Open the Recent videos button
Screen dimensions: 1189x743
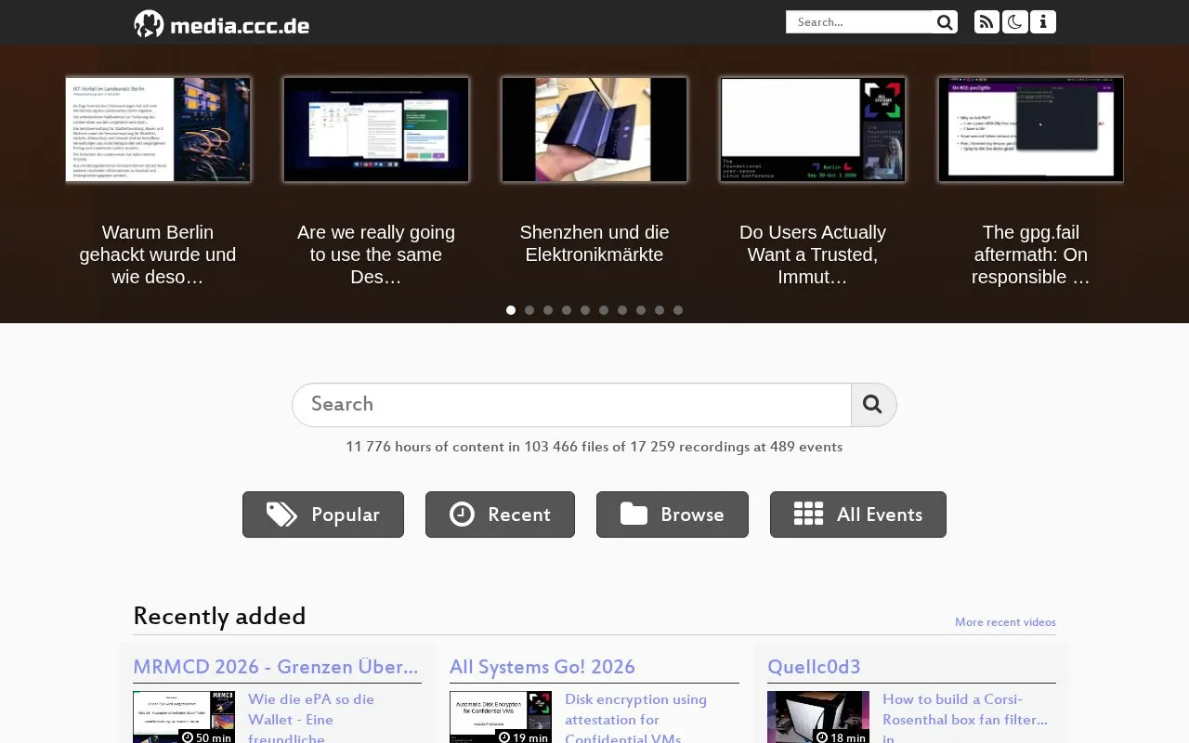point(500,515)
